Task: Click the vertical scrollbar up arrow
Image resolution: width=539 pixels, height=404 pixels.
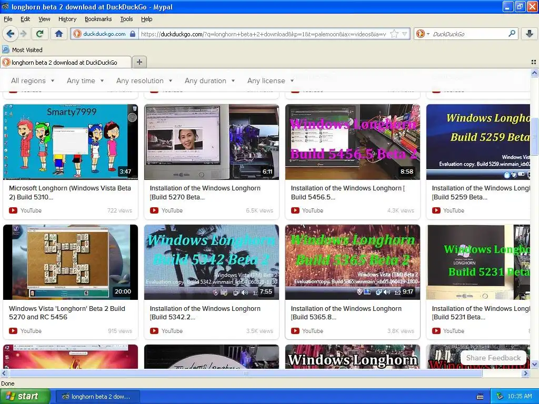Action: [534, 73]
